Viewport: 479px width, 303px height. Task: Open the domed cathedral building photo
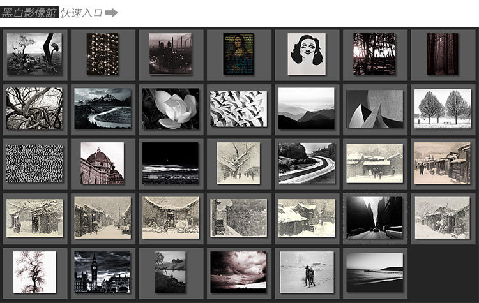coord(102,163)
